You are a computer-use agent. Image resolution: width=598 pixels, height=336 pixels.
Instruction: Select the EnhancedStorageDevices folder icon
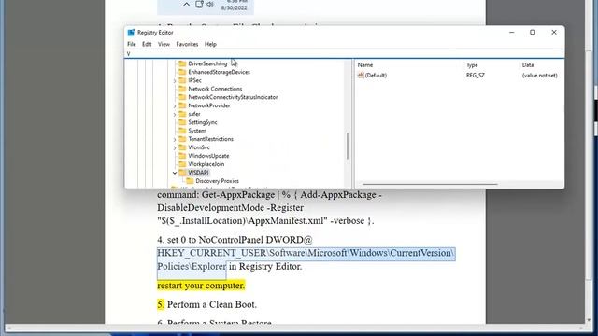coord(182,72)
